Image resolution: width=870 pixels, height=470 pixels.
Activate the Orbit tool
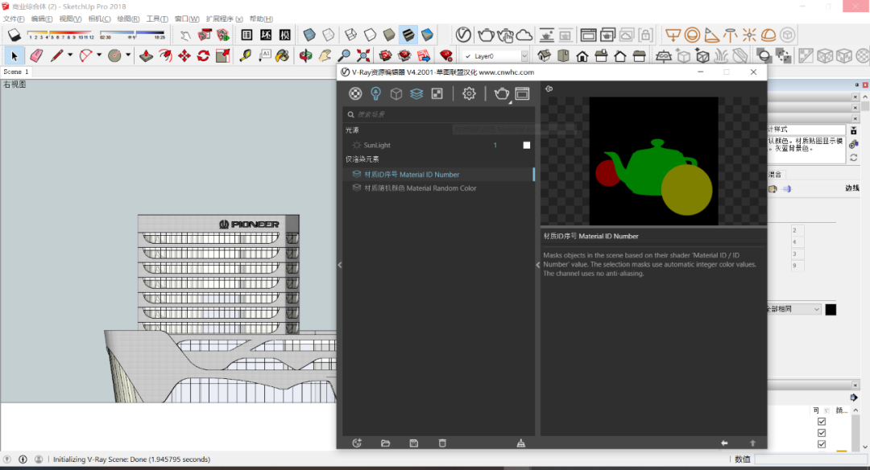pyautogui.click(x=305, y=56)
